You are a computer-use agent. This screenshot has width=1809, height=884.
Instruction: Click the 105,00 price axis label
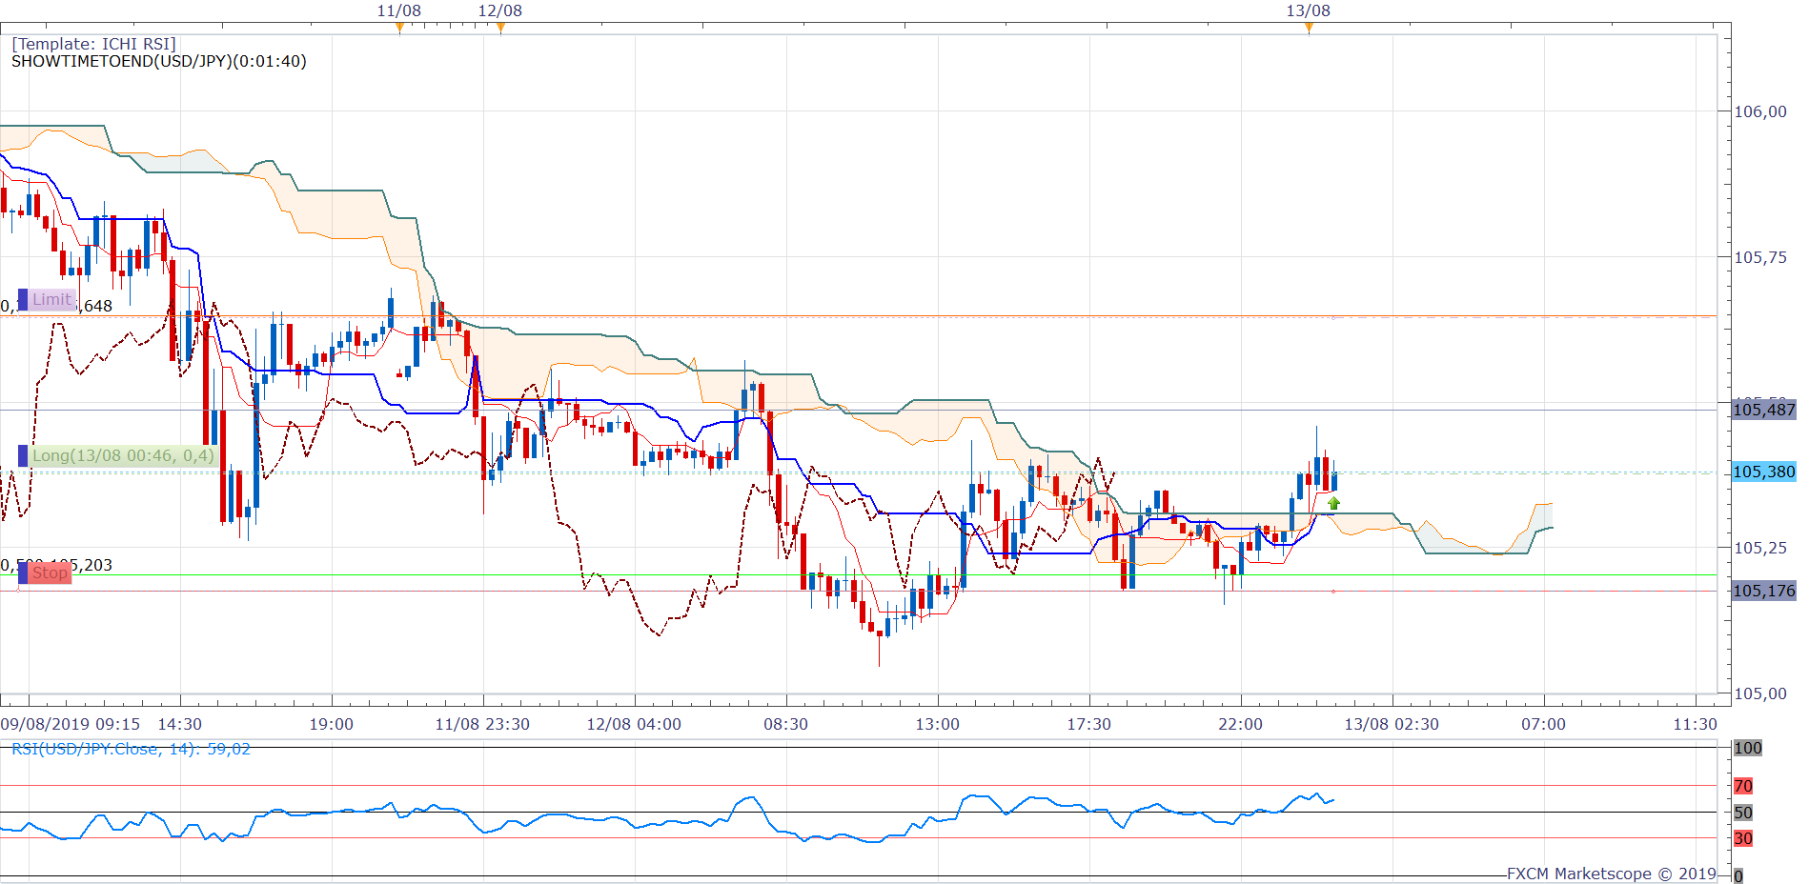tap(1759, 693)
